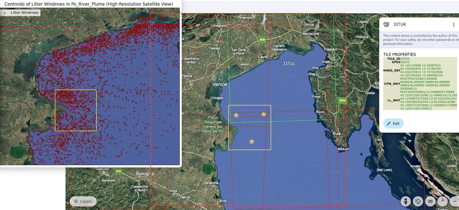
Task: Click the Poreč town label
Action: (x=317, y=97)
